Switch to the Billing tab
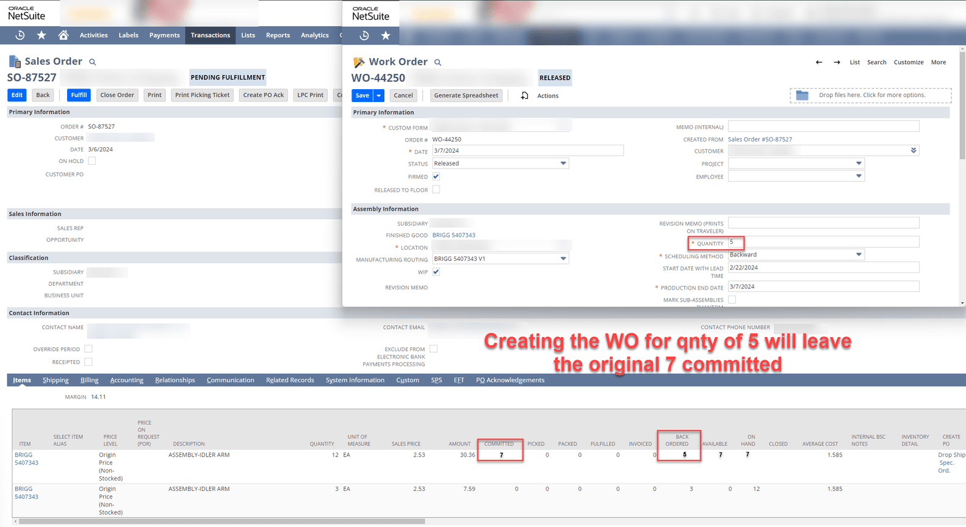966x527 pixels. 90,380
